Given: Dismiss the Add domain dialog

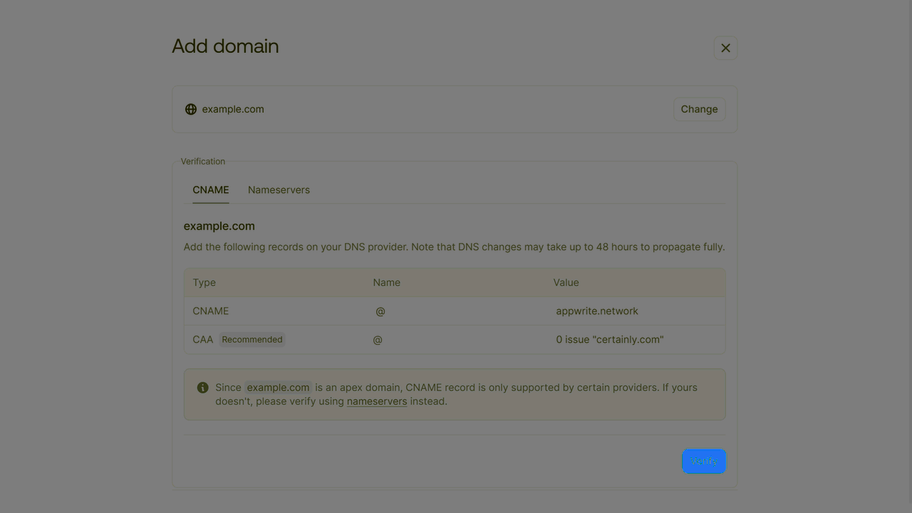Looking at the screenshot, I should [x=725, y=48].
